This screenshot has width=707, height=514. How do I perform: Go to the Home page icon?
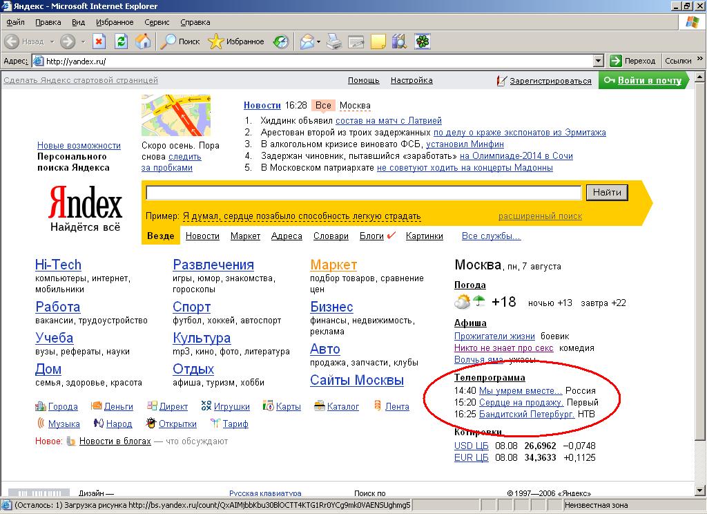[143, 41]
